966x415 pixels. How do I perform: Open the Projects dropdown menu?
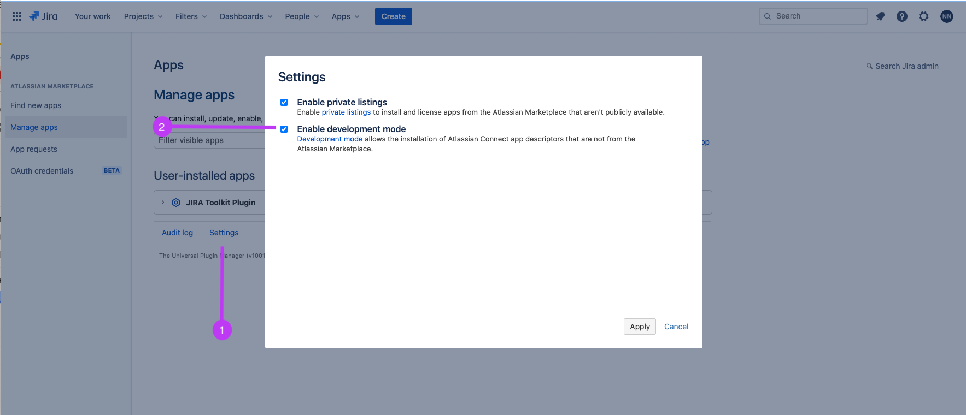[x=143, y=16]
